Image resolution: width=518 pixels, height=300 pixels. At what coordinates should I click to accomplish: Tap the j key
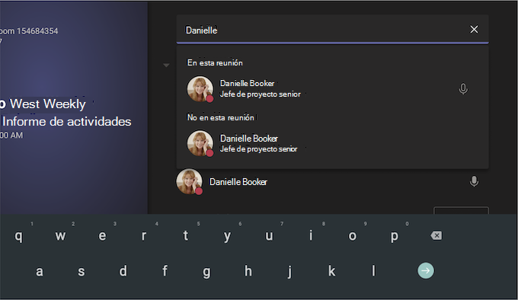pyautogui.click(x=289, y=272)
